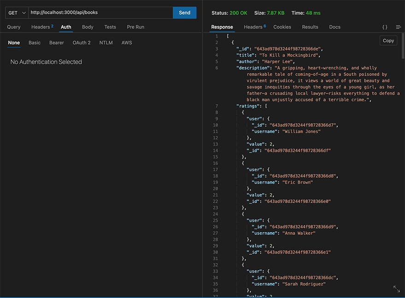Click the author value "Harper Lee"

(277, 61)
